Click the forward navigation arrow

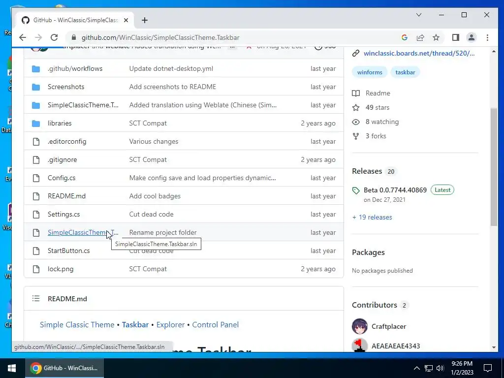point(38,37)
